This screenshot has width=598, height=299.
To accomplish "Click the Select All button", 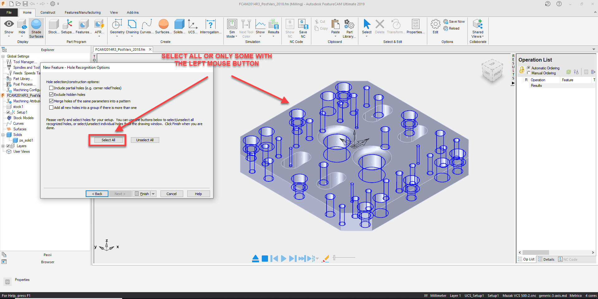I will (x=108, y=140).
